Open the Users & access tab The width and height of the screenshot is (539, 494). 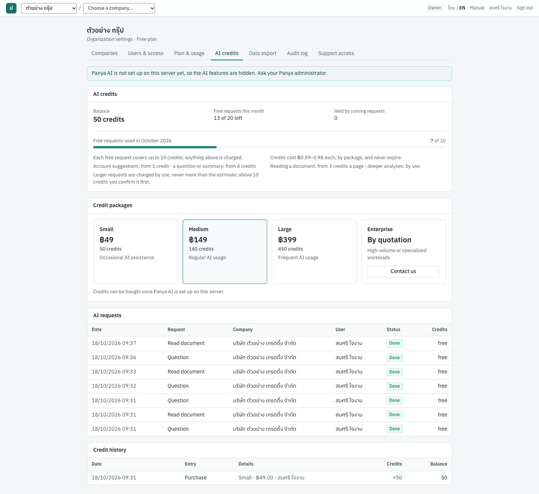click(x=146, y=53)
